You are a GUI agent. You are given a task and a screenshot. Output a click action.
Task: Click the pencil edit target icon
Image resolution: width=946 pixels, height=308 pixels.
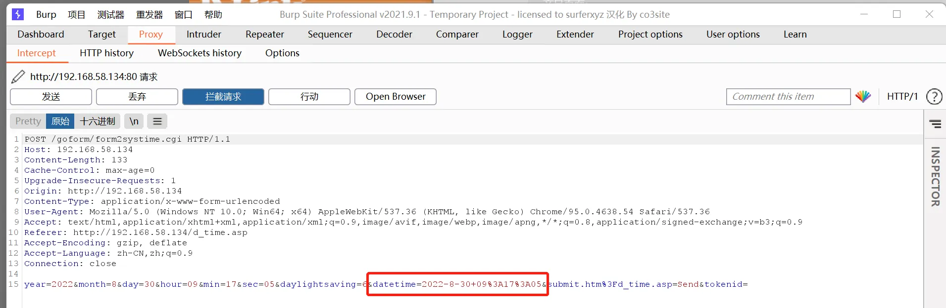(x=18, y=77)
